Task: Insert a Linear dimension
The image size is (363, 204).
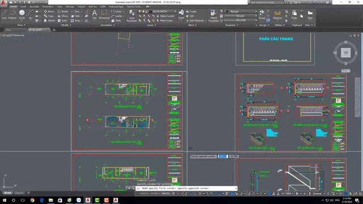Action: pos(116,11)
